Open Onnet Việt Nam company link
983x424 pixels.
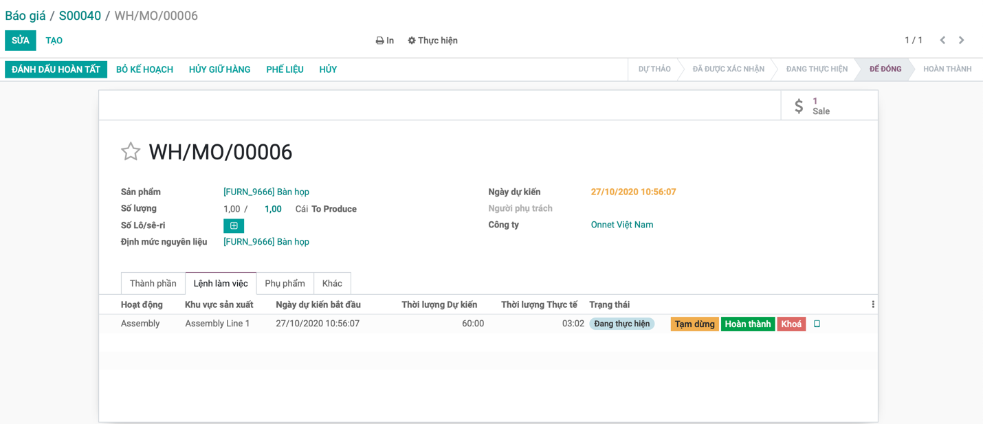[621, 225]
